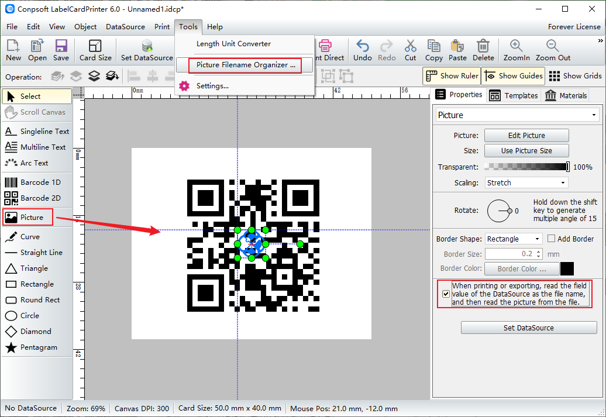Open the Help menu
606x417 pixels.
[215, 27]
